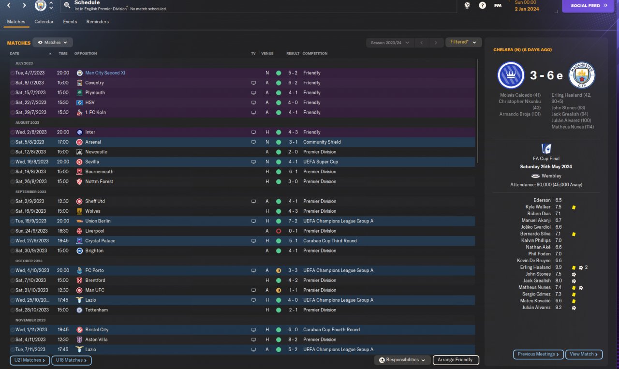Click the TV icon on the Sheff Utd row
Screen dimensions: 619x369
253,201
